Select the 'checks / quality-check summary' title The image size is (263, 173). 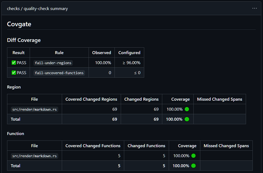point(37,8)
